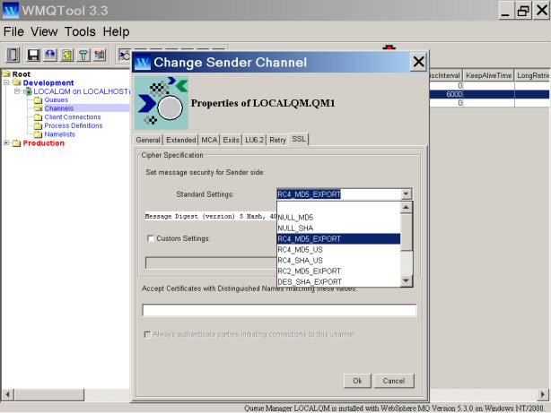Select RC4_SHA_US cipher option
This screenshot has height=413, width=551.
(x=338, y=261)
